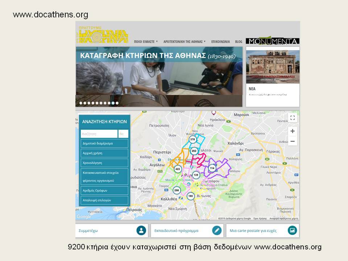
Task: Select the 139 buildings cluster marker
Action: click(x=196, y=175)
